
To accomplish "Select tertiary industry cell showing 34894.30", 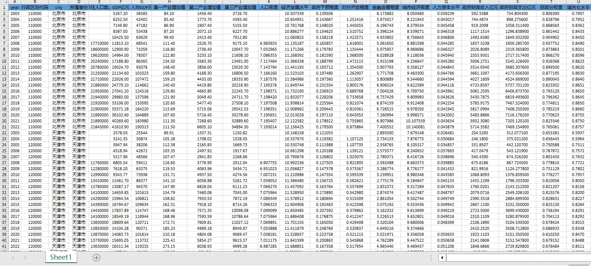I will 241,127.
